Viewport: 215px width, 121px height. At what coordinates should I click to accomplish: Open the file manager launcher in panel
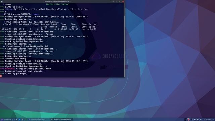pos(16,120)
